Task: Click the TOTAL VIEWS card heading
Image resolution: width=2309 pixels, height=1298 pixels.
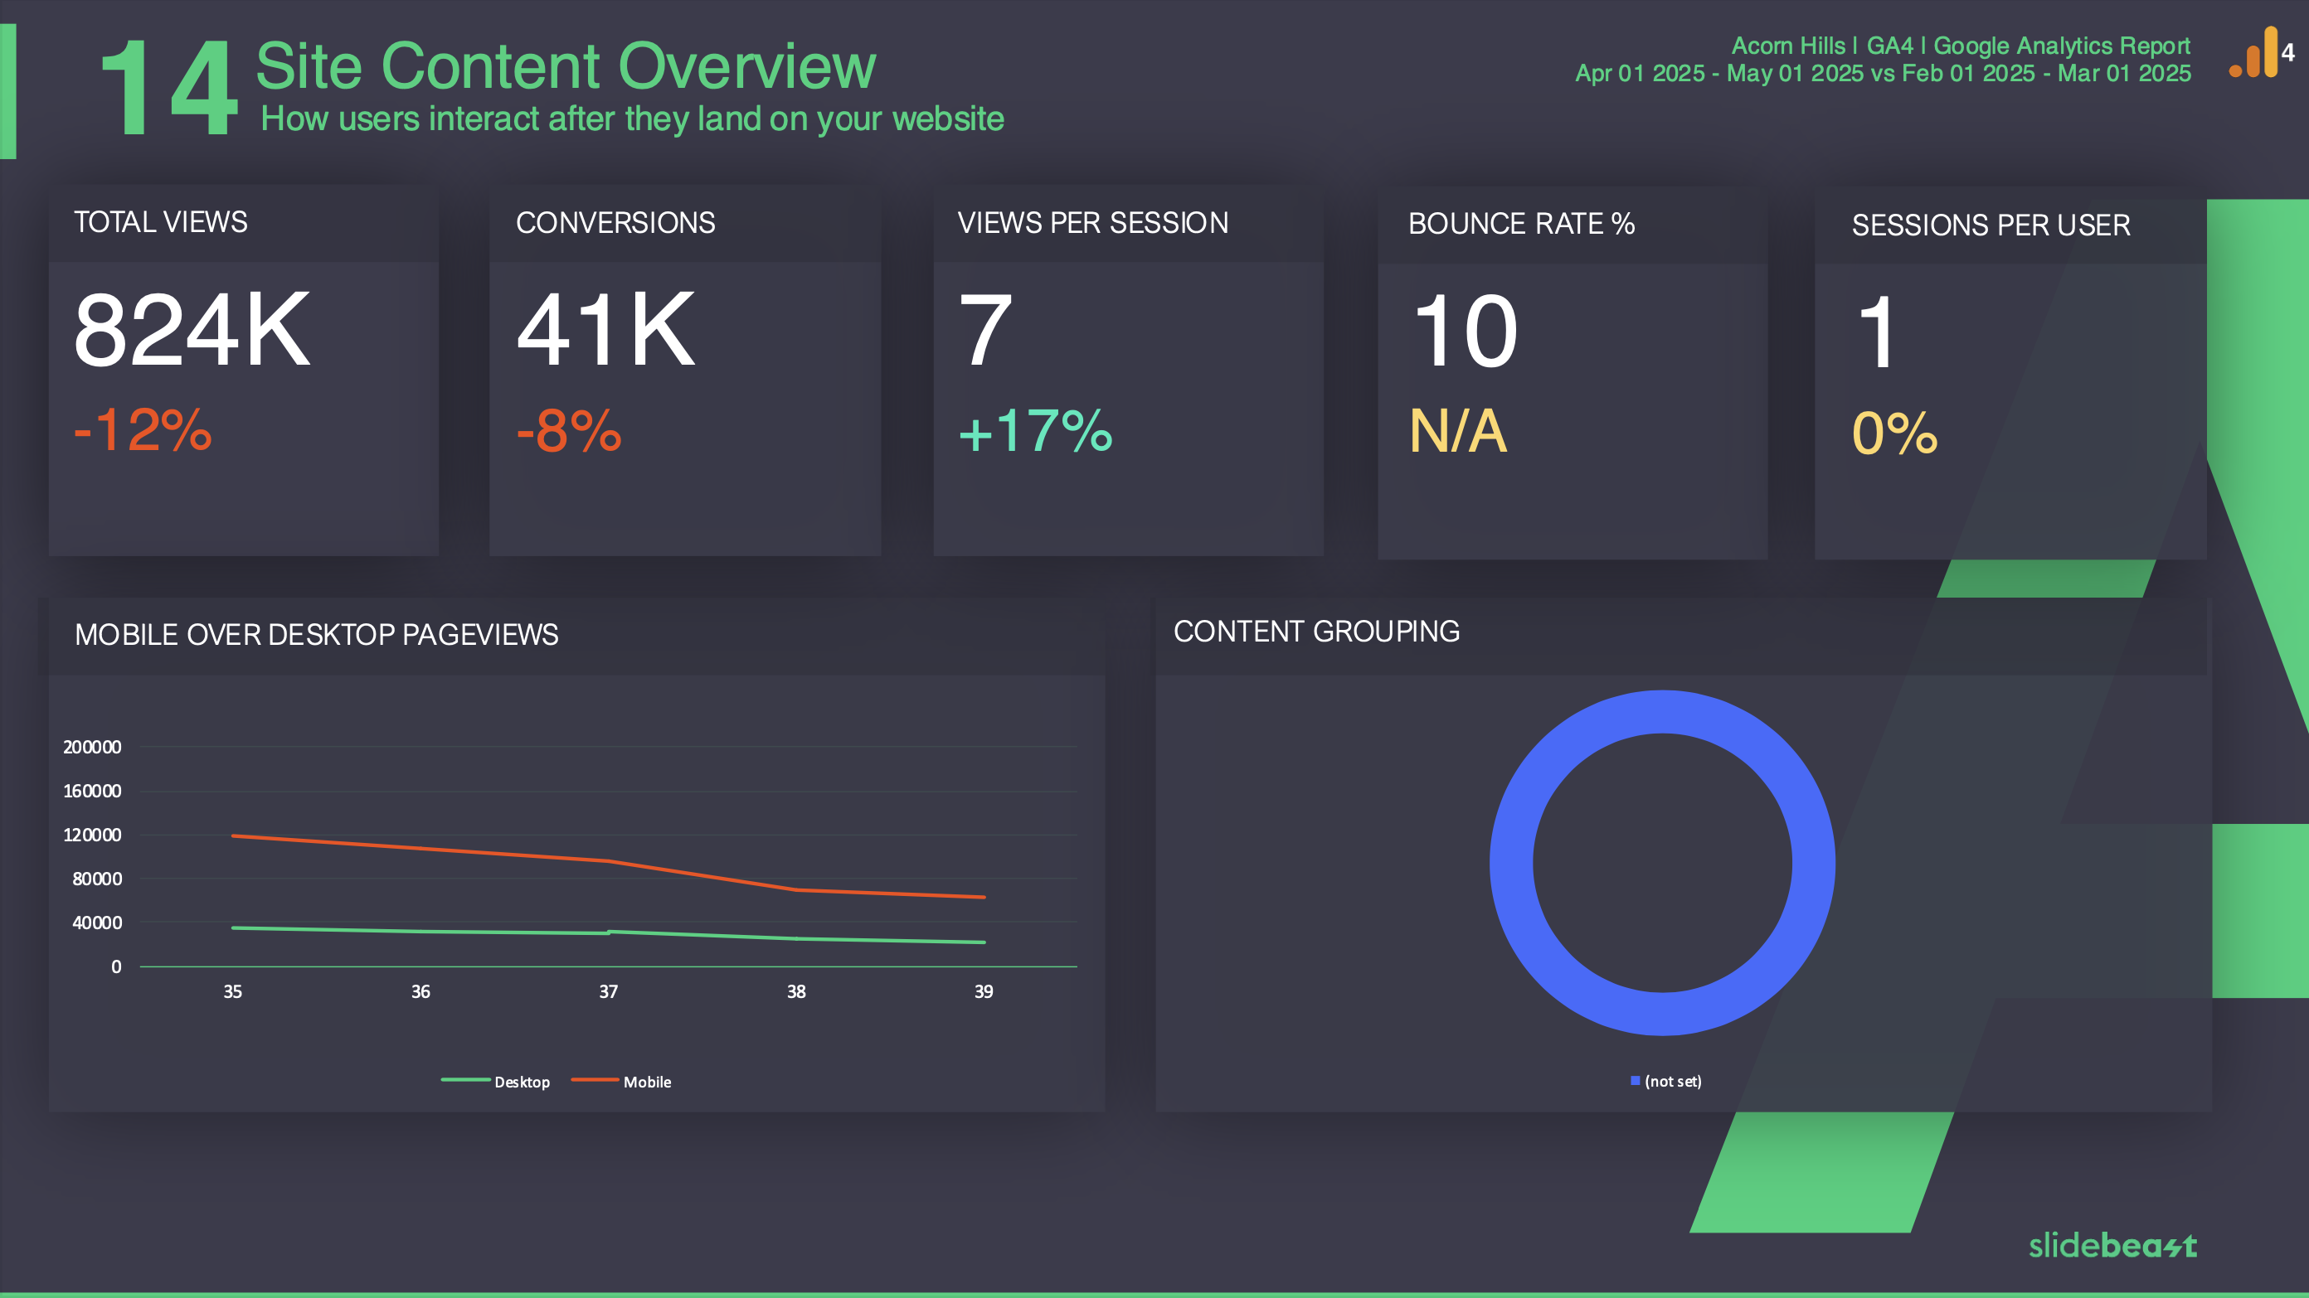Action: click(160, 222)
